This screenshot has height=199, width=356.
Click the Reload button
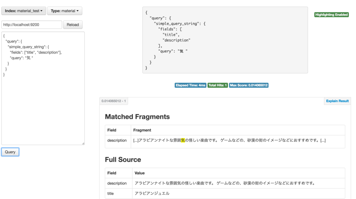[x=73, y=25]
